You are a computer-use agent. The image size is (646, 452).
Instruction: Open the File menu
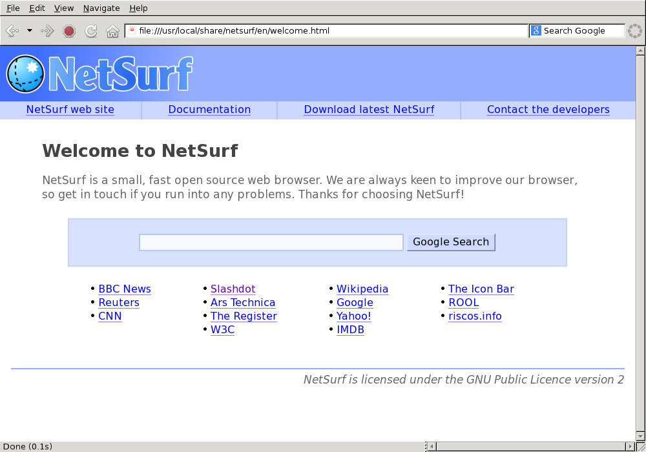point(13,8)
